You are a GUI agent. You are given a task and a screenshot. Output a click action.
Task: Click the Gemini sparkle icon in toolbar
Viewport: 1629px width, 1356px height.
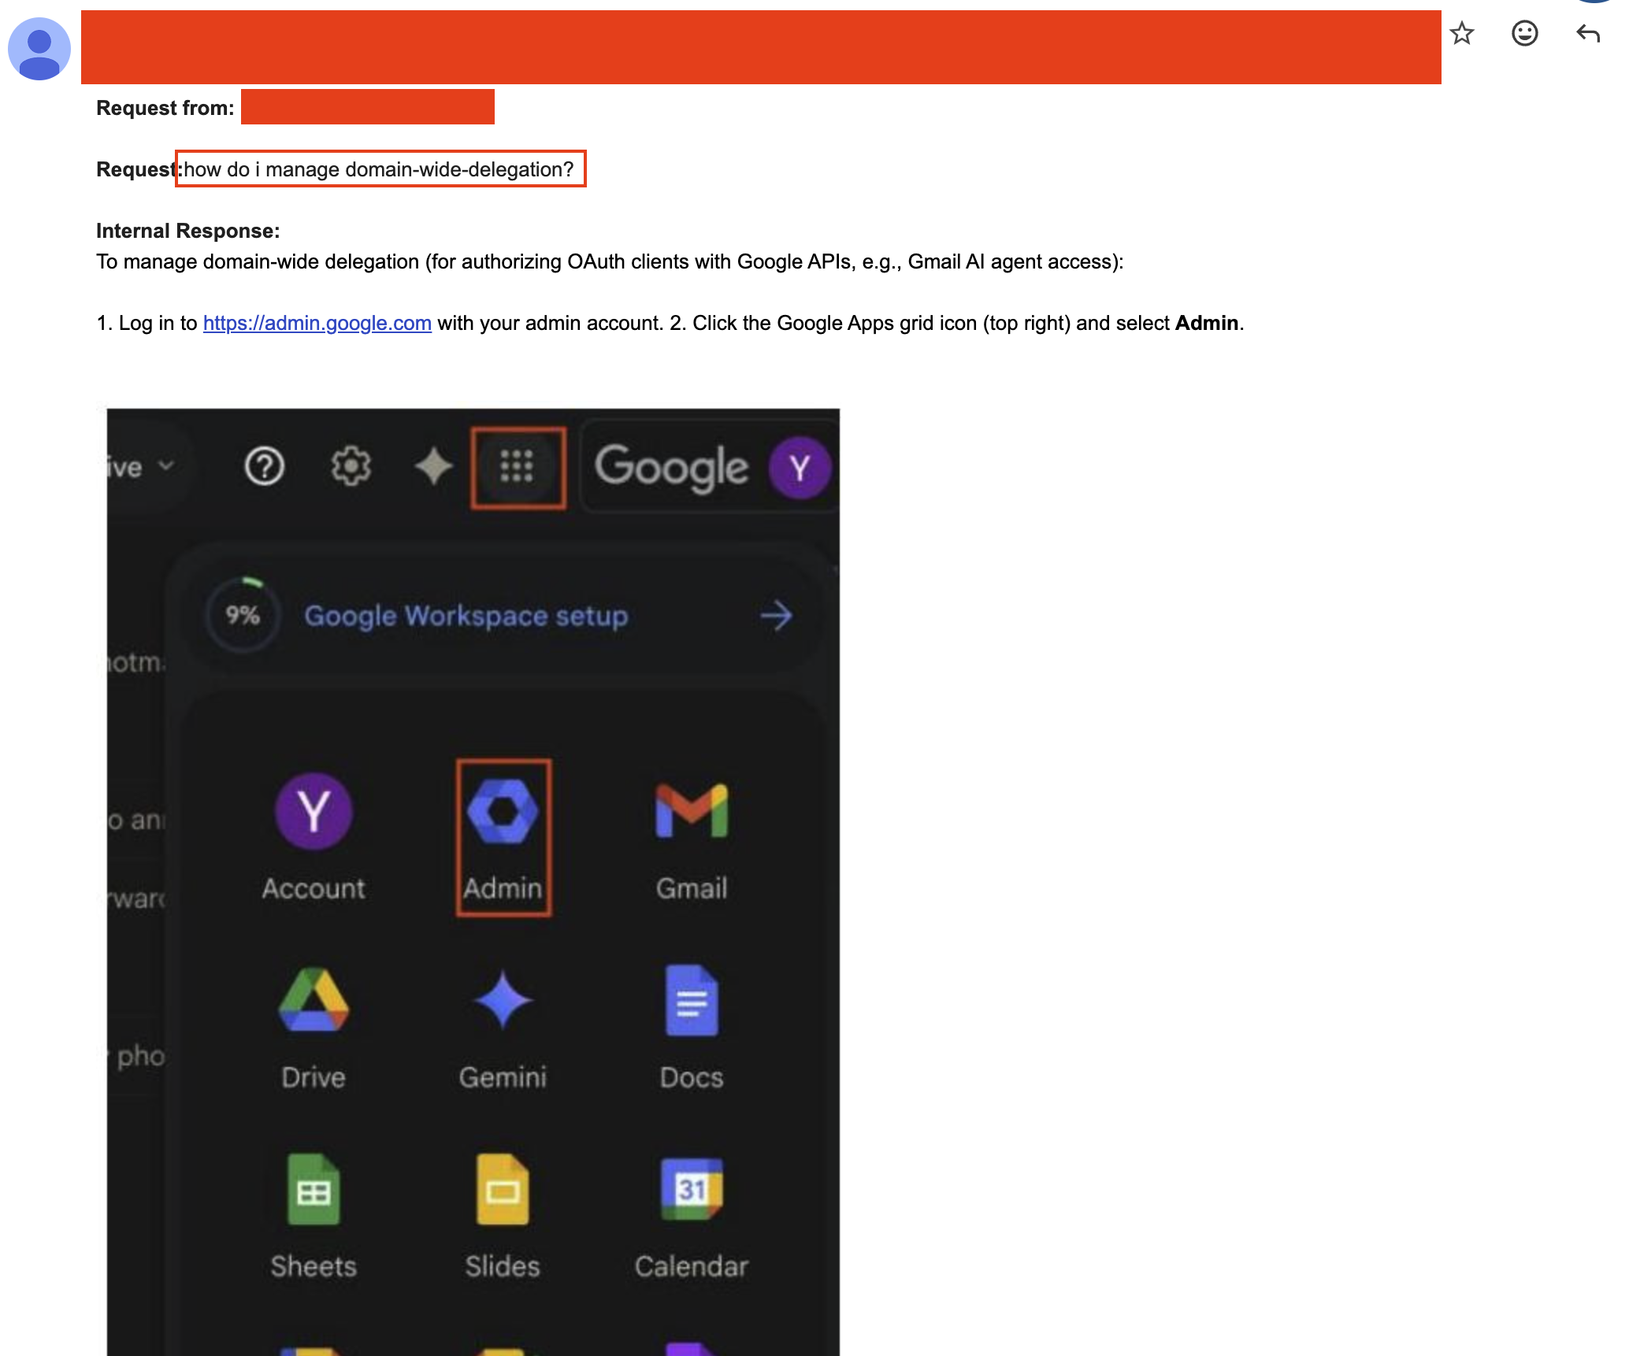pos(433,467)
